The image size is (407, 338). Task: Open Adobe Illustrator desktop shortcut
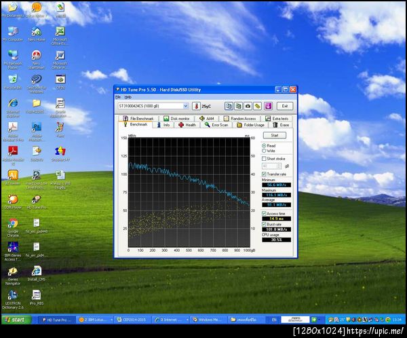coord(13,178)
